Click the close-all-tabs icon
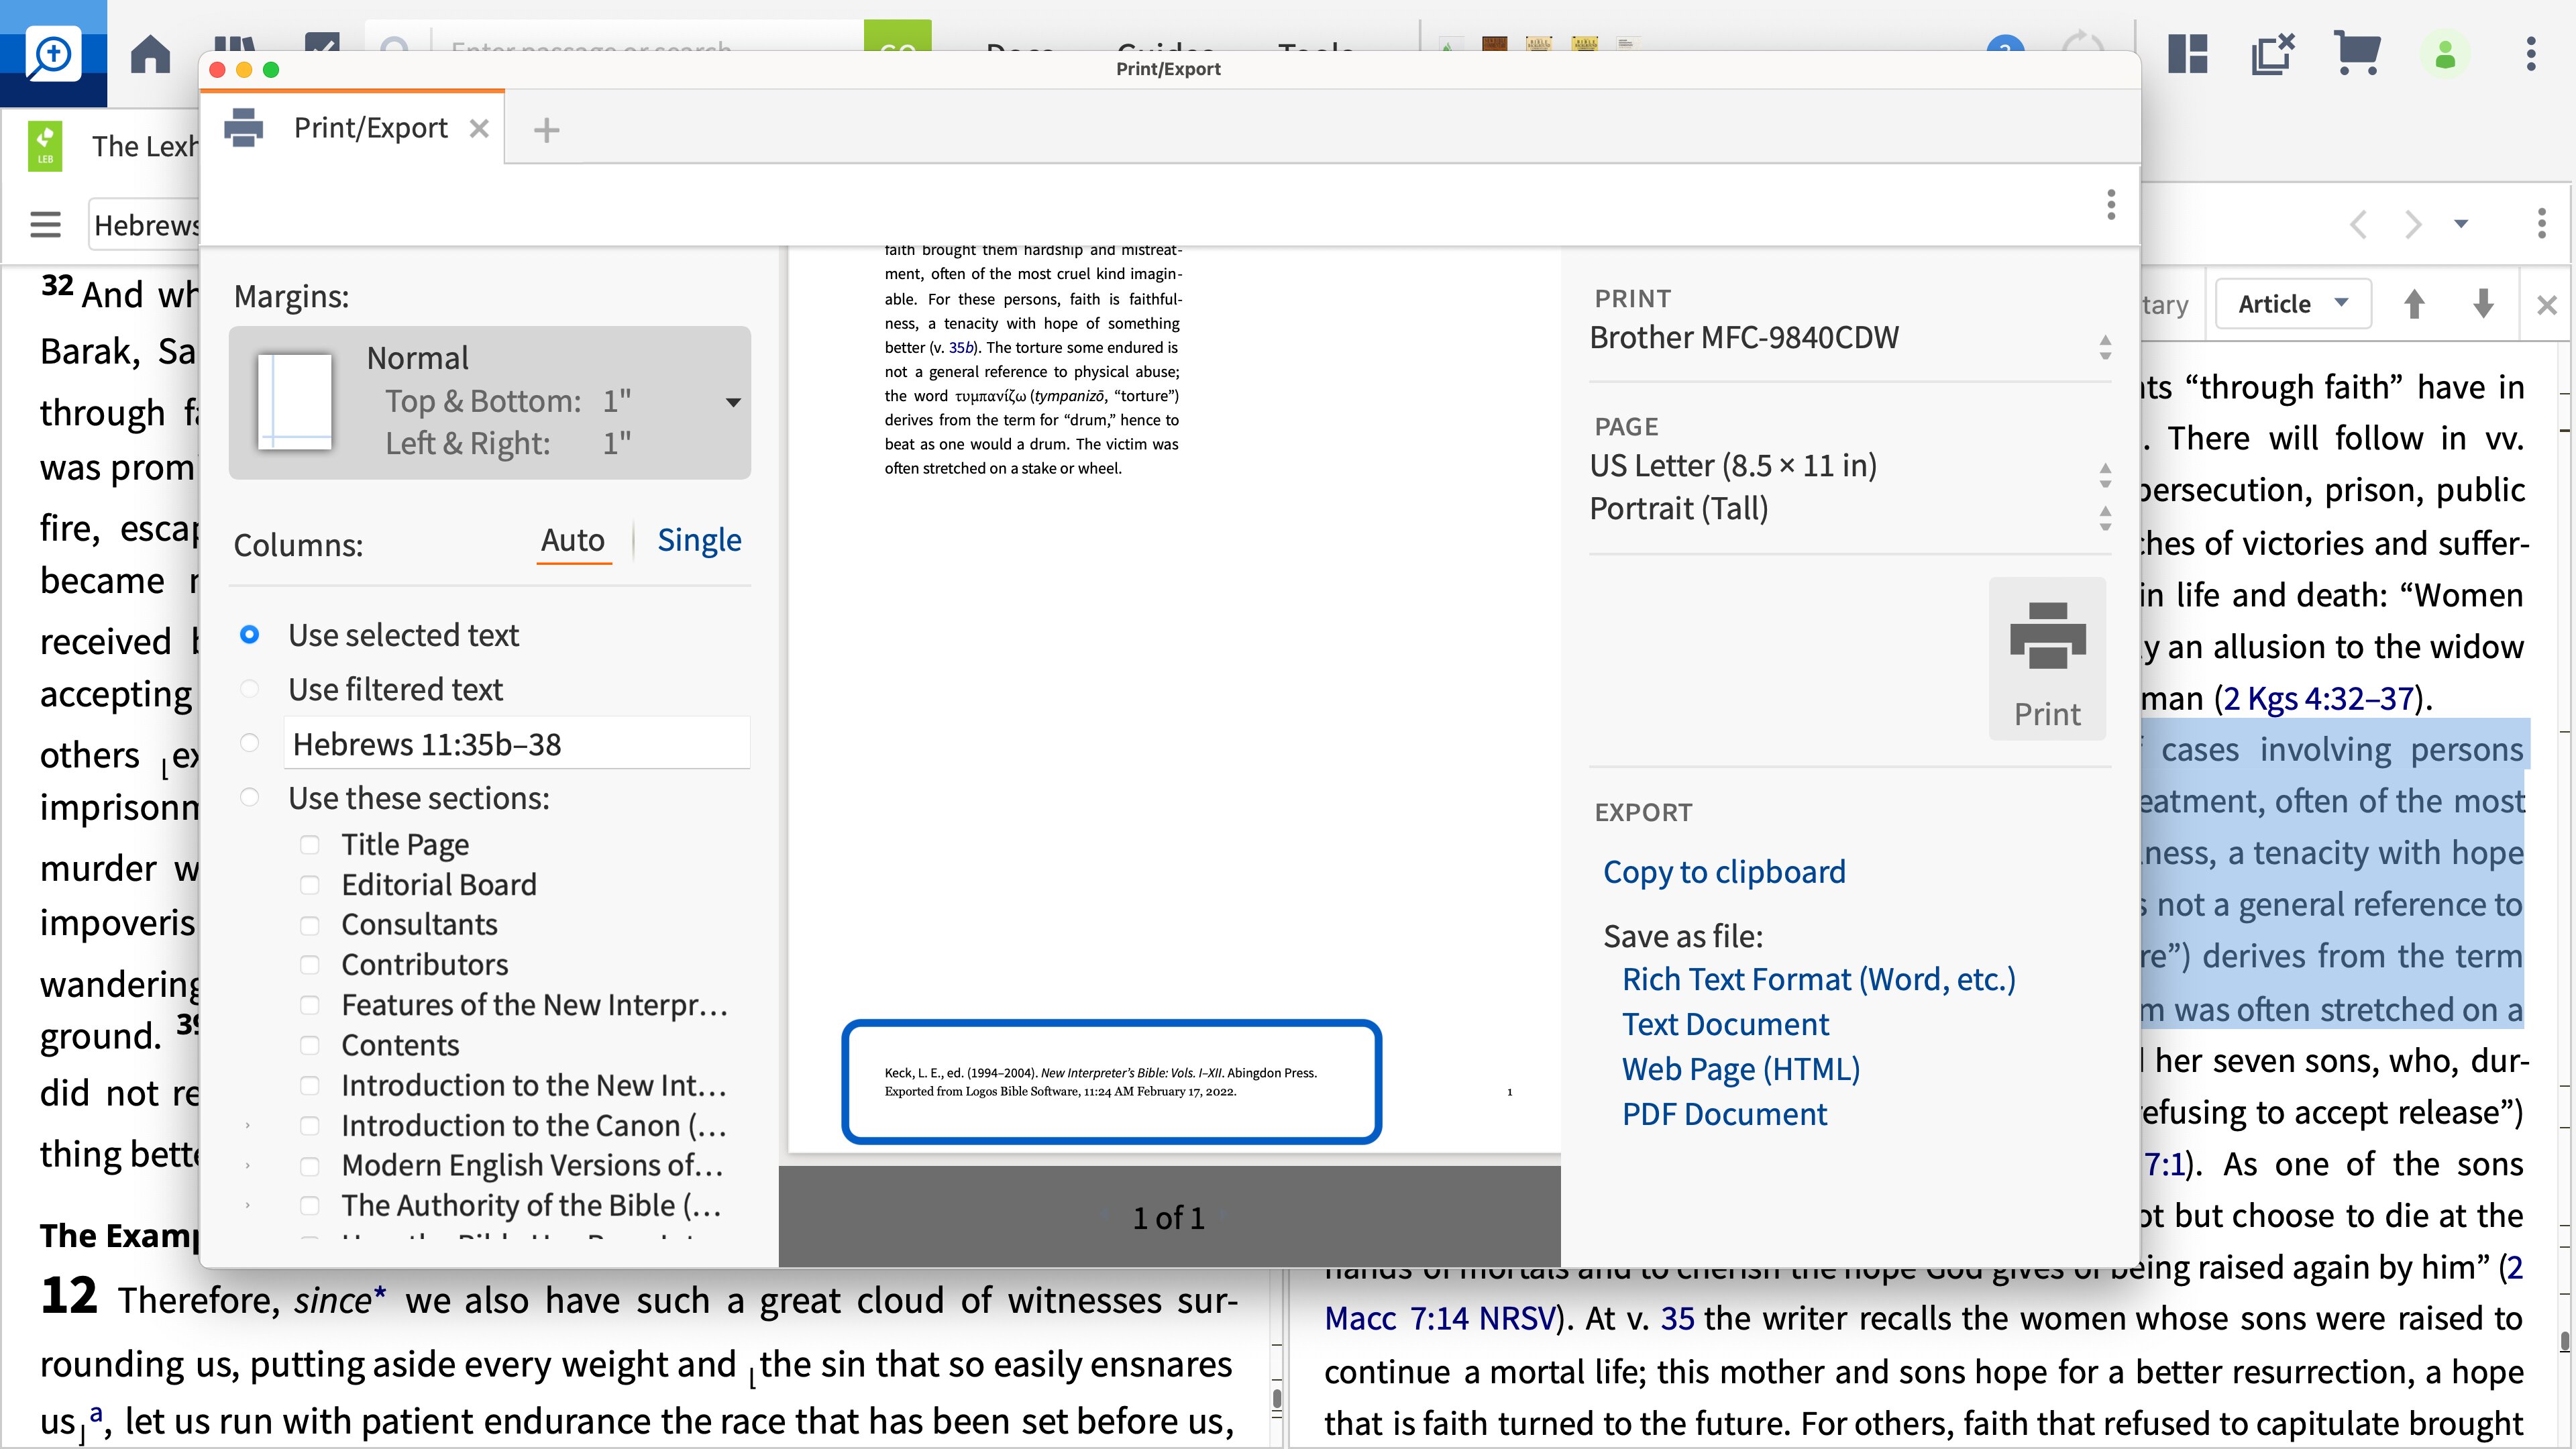Viewport: 2576px width, 1449px height. 2272,52
